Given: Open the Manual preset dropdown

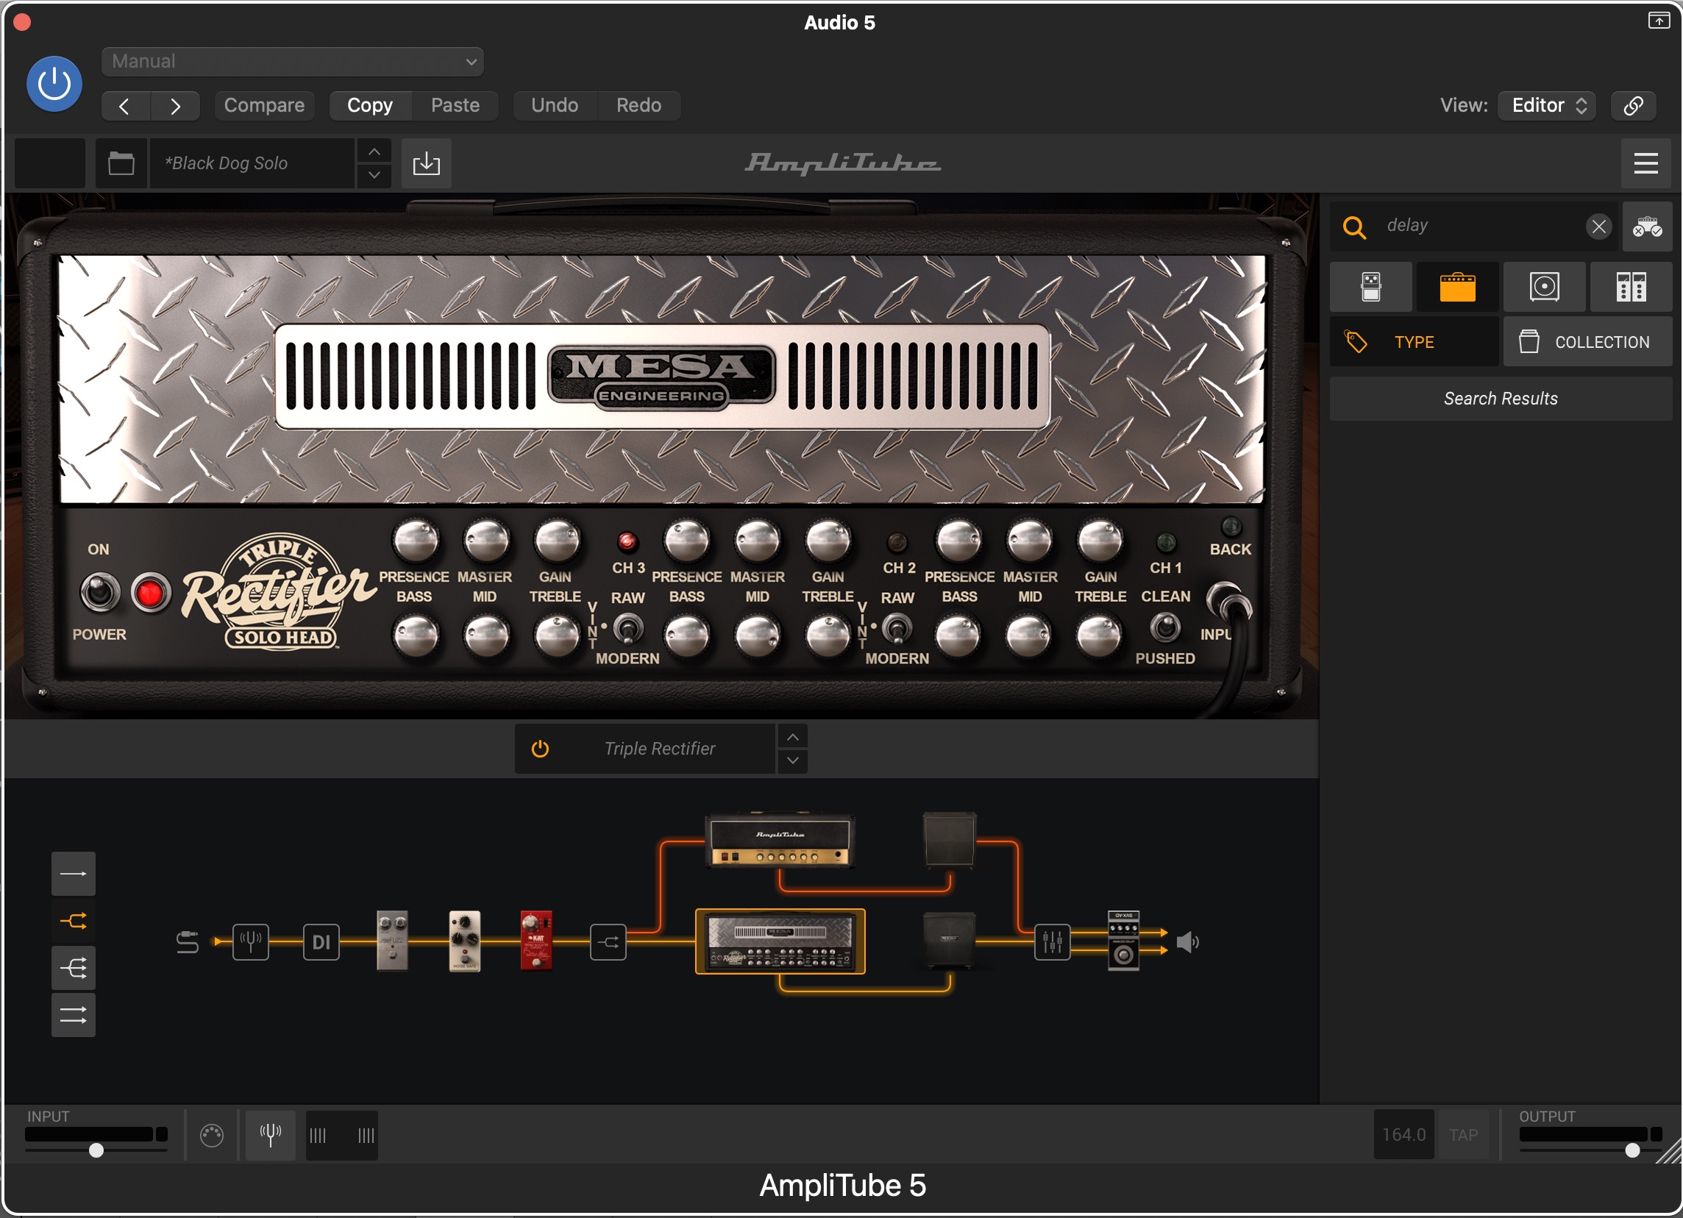Looking at the screenshot, I should [292, 62].
